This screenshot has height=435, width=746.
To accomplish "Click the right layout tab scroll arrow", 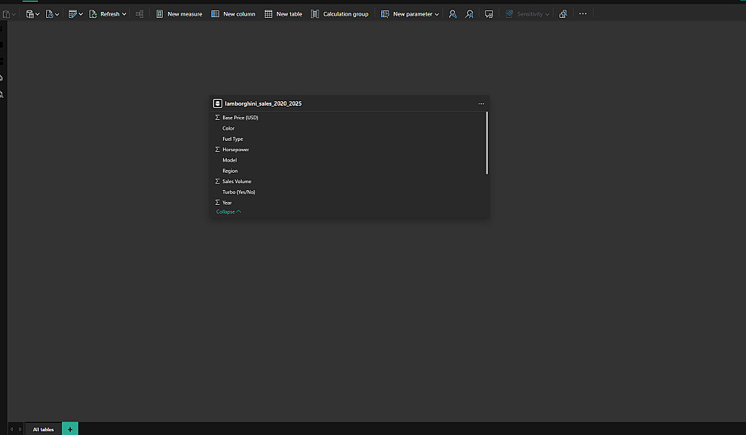I will point(20,429).
